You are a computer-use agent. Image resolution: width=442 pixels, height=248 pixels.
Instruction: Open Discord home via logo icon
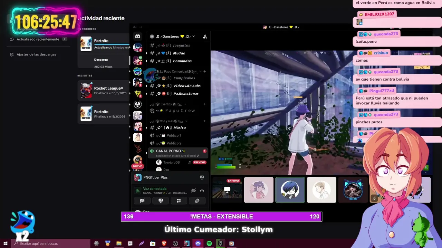[137, 37]
